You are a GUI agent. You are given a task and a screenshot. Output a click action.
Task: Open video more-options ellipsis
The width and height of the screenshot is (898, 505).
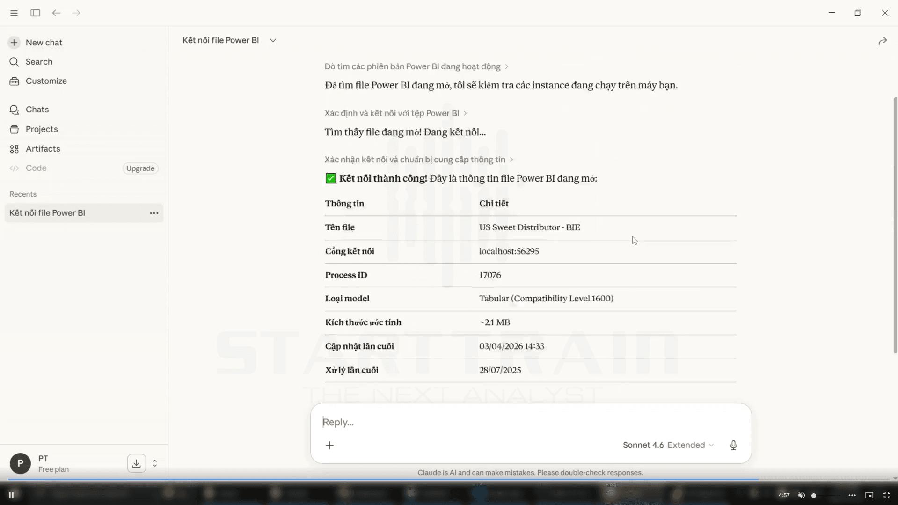click(852, 495)
